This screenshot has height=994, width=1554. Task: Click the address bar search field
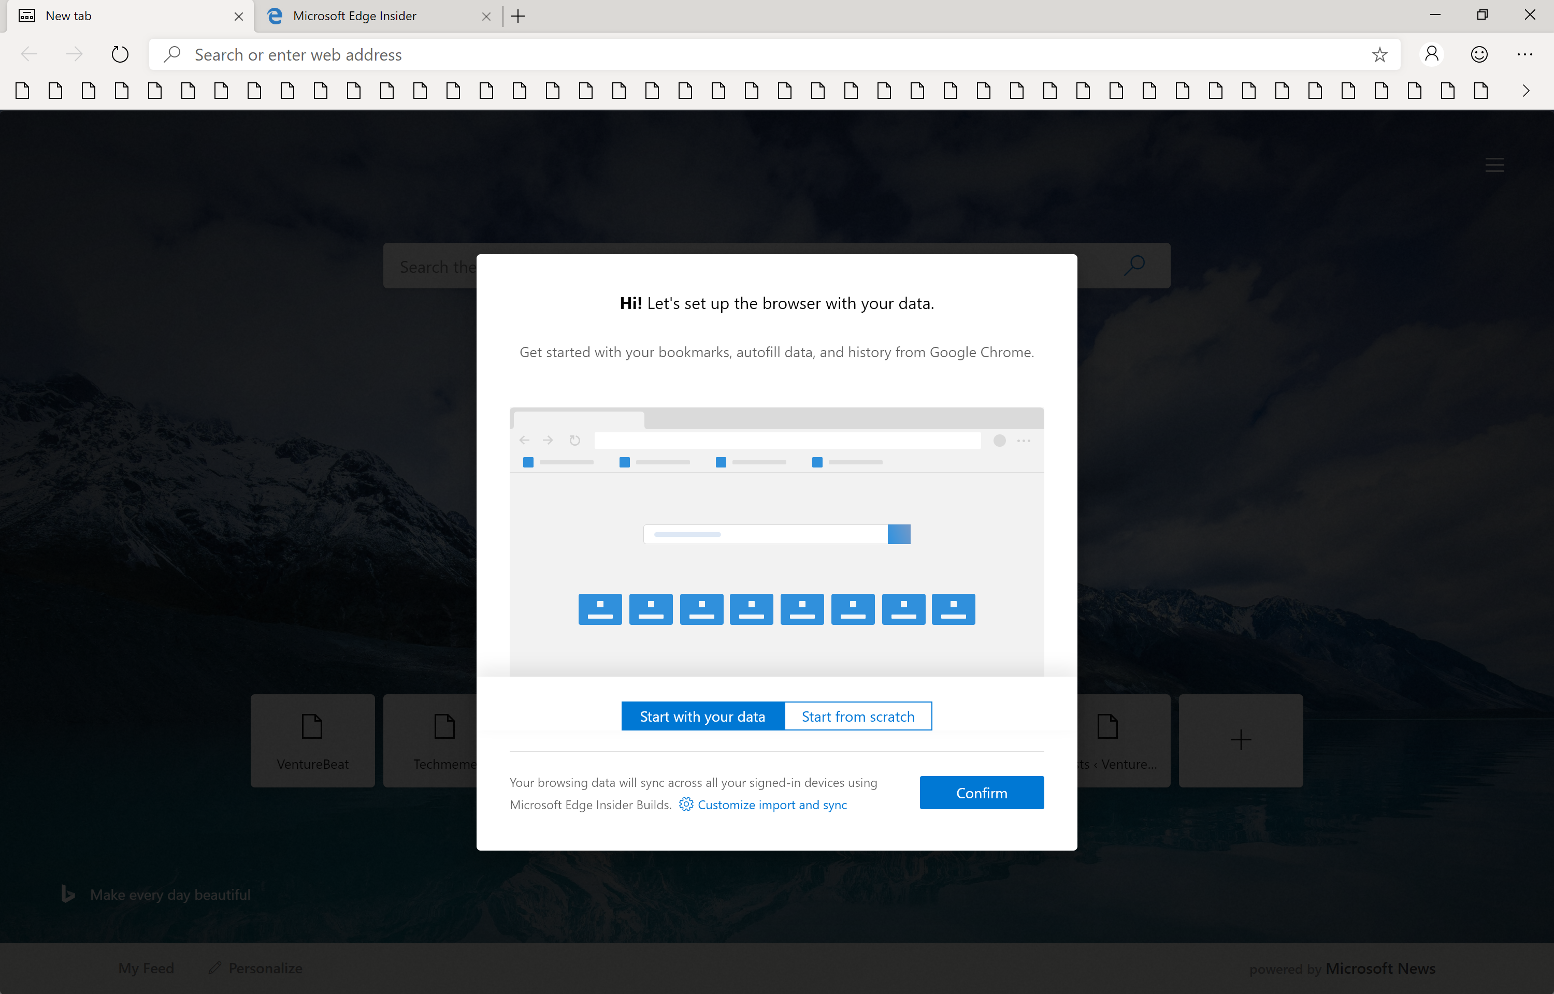click(x=775, y=54)
